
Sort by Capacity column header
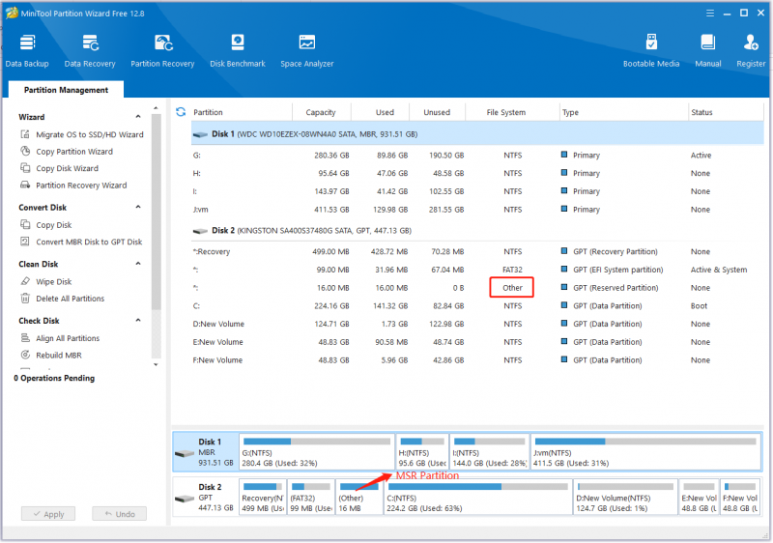pyautogui.click(x=321, y=112)
